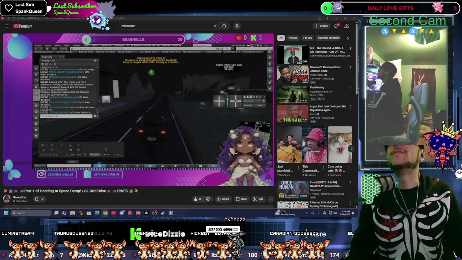Expand subscription options chevron beside bell

[x=42, y=199]
